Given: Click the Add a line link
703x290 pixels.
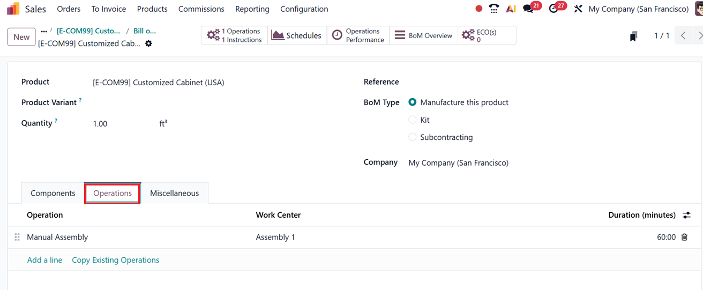Looking at the screenshot, I should click(44, 260).
